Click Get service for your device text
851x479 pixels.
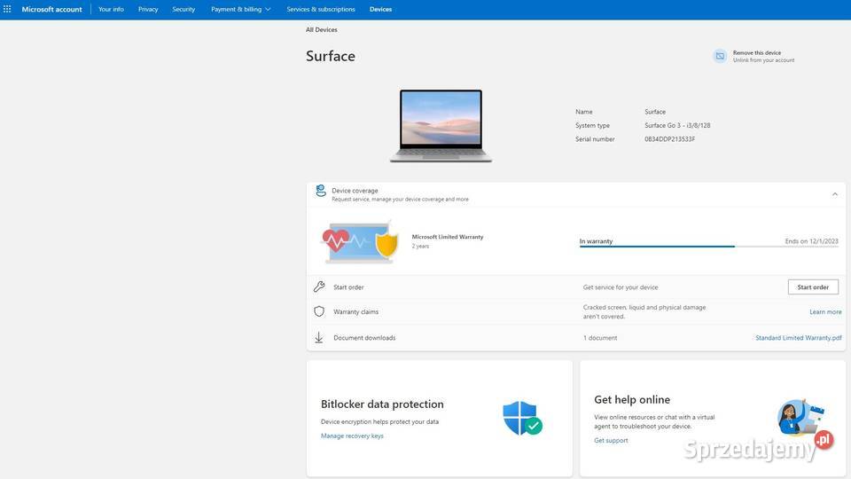(x=621, y=287)
